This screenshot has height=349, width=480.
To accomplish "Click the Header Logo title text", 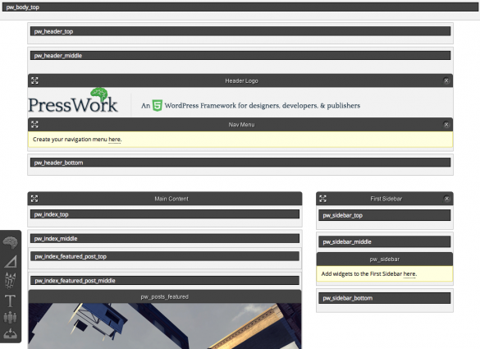I will pos(241,81).
